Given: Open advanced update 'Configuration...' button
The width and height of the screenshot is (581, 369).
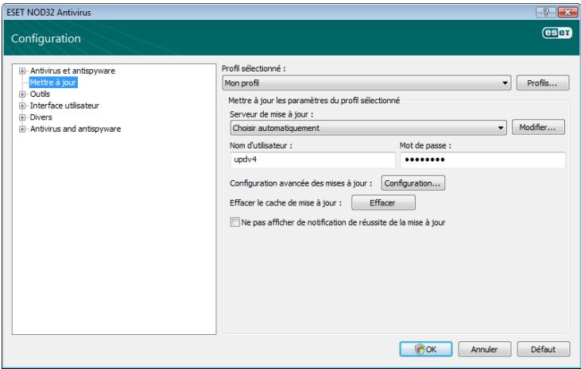Looking at the screenshot, I should 413,183.
